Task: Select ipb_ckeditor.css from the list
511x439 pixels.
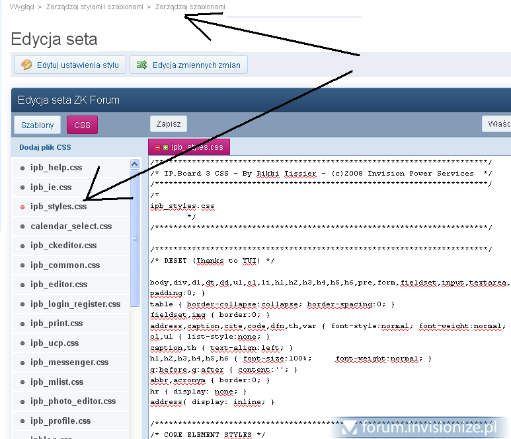Action: 63,246
